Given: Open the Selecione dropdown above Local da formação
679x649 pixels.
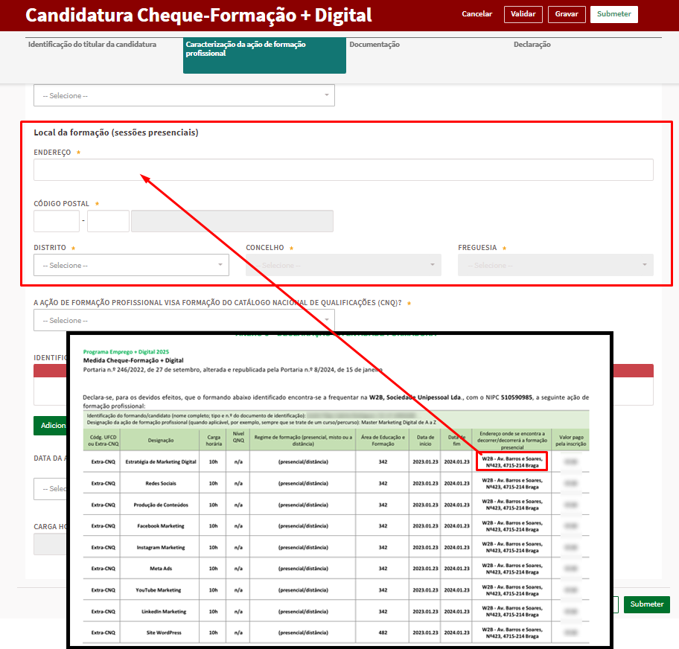Looking at the screenshot, I should click(x=184, y=95).
